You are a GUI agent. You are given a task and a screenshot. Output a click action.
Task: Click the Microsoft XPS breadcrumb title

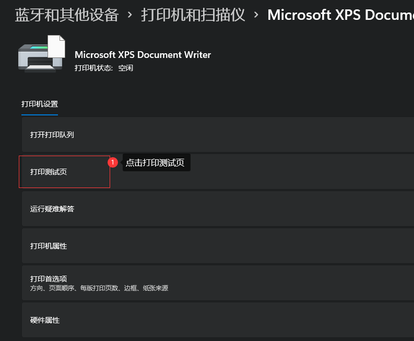(340, 15)
